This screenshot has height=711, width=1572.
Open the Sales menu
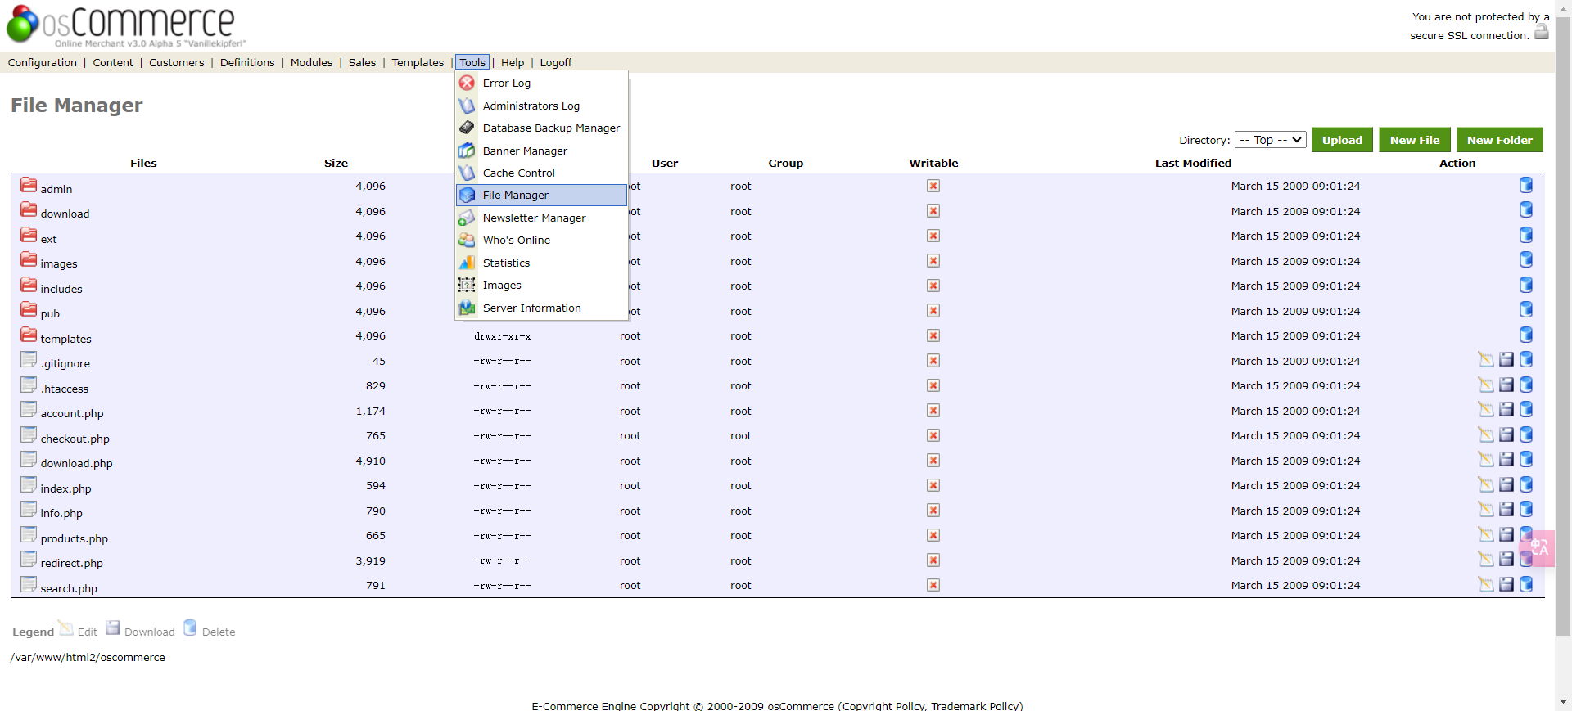pos(362,62)
